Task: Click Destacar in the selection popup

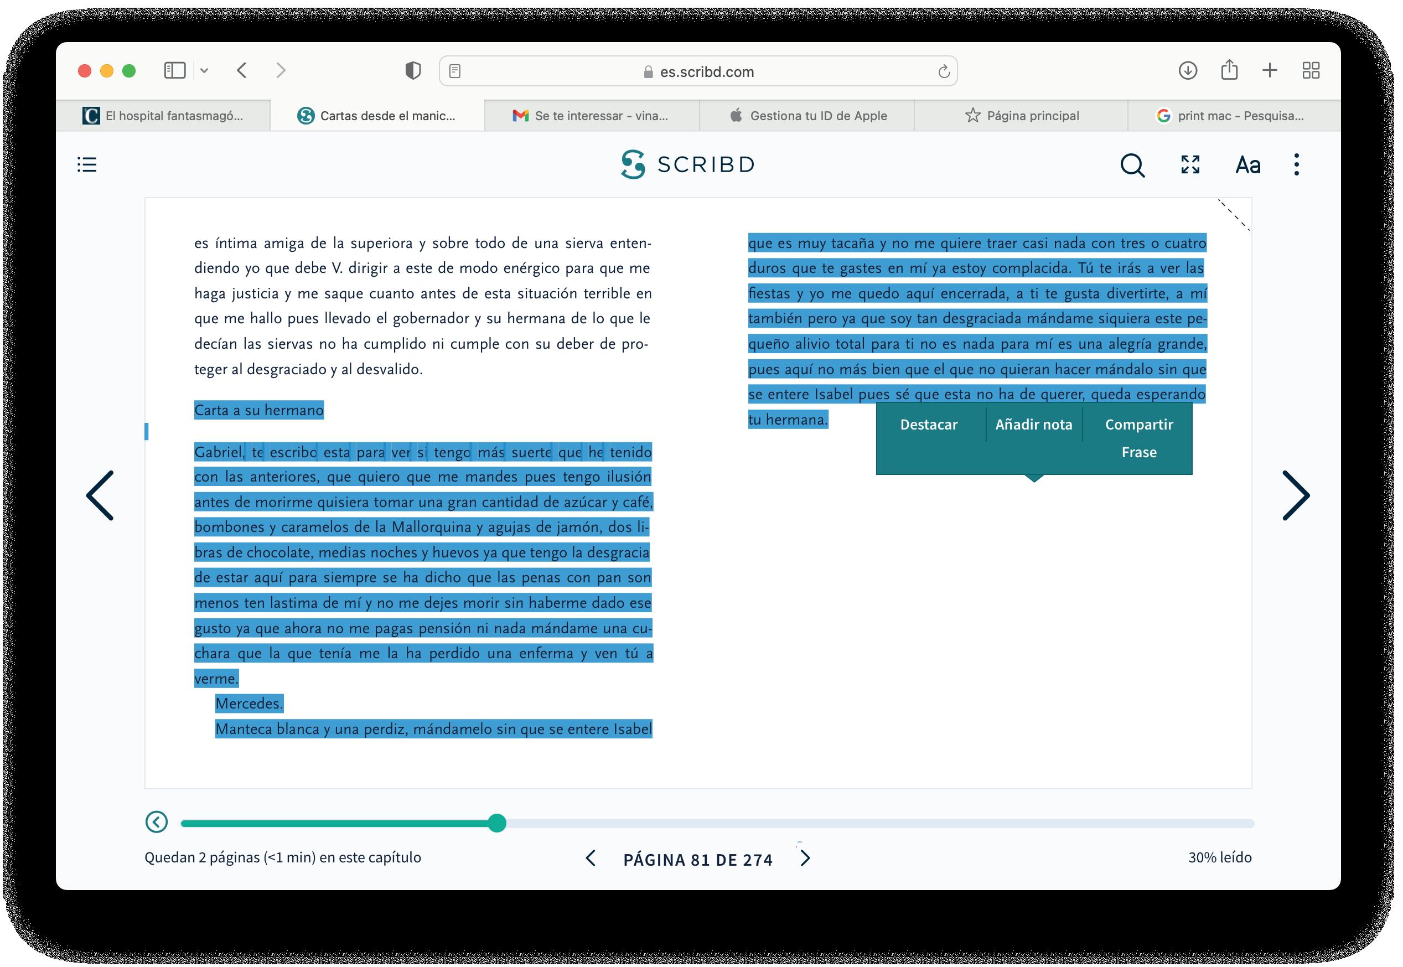Action: (929, 424)
